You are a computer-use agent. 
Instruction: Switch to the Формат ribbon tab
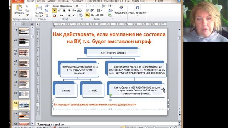[x=159, y=1]
